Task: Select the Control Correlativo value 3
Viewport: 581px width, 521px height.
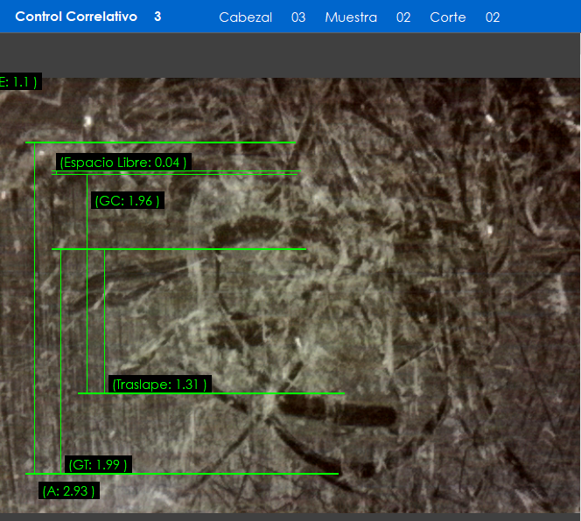Action: click(x=157, y=17)
